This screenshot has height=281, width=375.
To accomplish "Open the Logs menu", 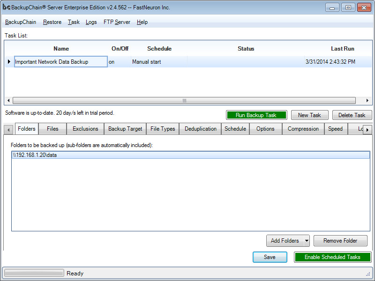I will point(91,22).
